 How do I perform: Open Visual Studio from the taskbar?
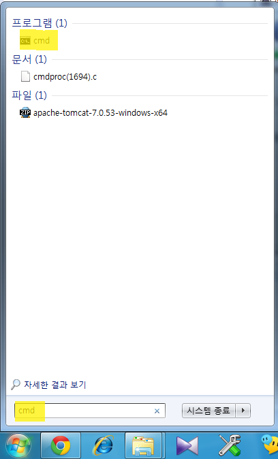(187, 445)
